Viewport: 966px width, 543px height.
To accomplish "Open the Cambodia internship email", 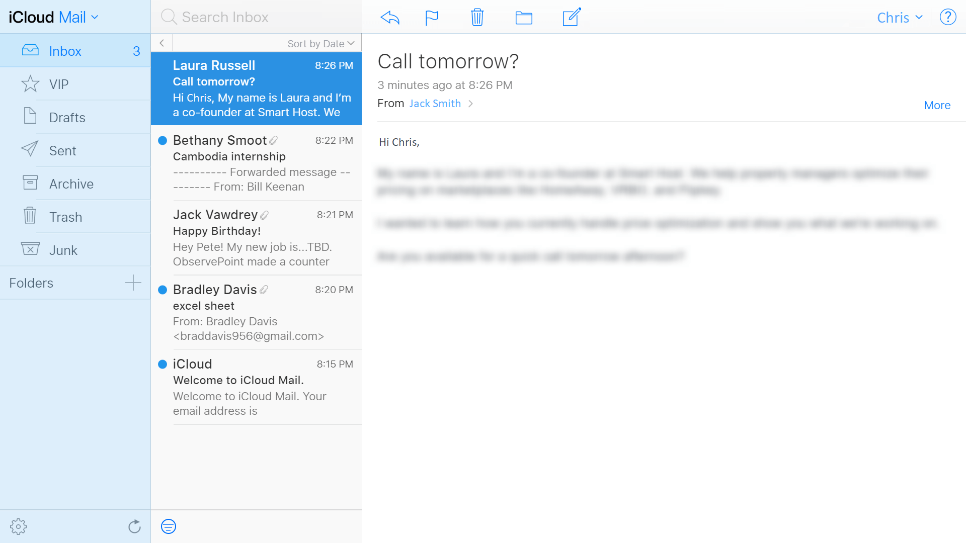I will 258,163.
